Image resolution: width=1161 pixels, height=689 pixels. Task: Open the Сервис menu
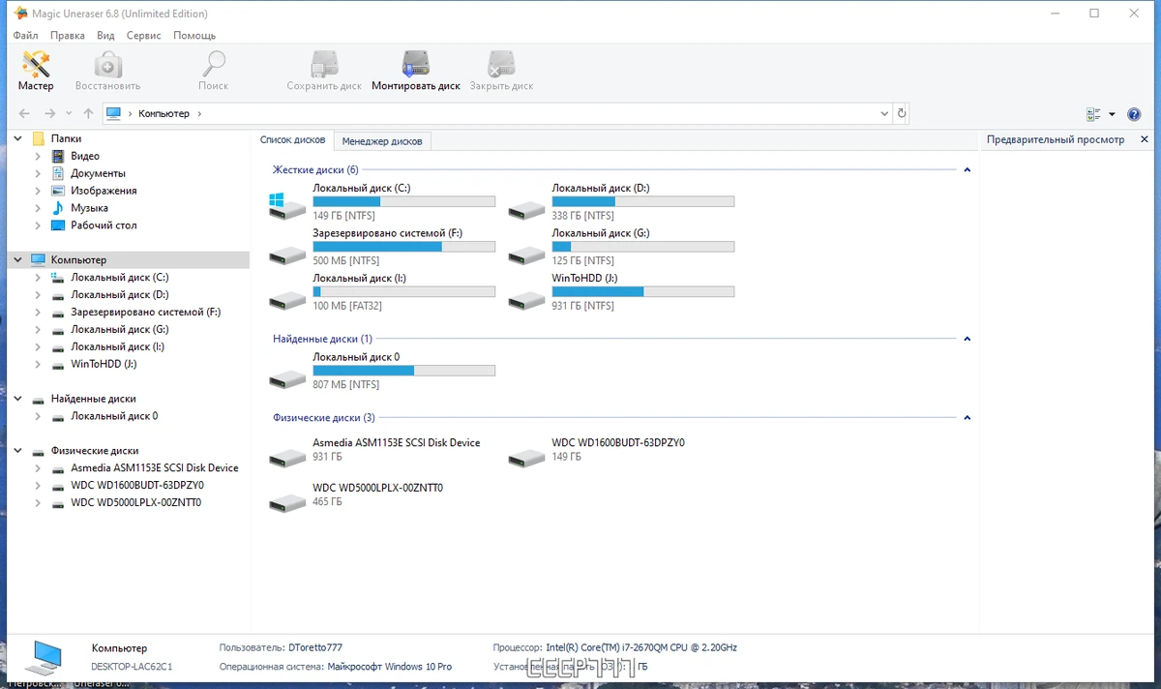point(144,35)
